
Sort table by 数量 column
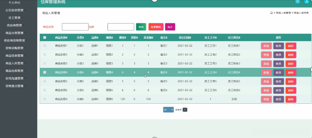[123, 38]
